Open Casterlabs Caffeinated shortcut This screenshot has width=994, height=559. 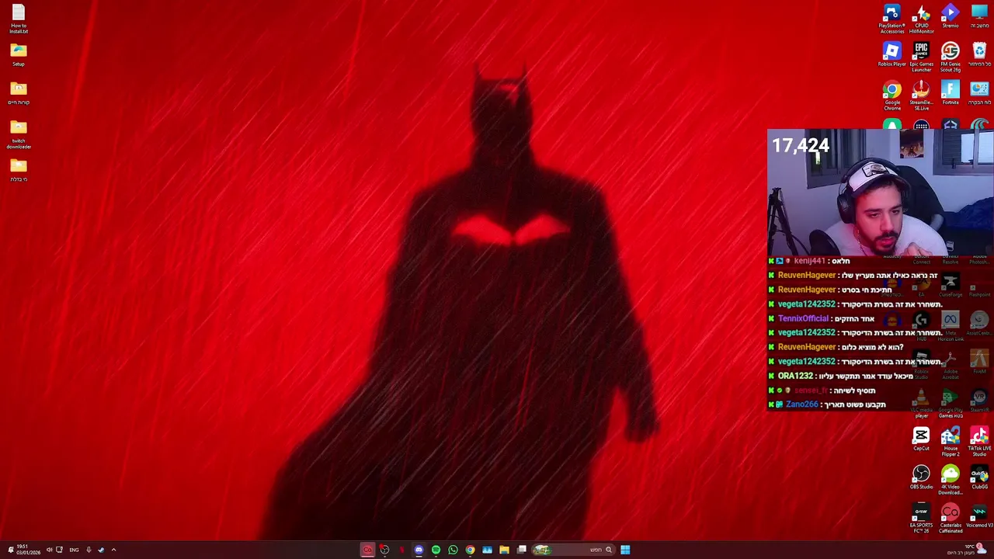(x=951, y=519)
